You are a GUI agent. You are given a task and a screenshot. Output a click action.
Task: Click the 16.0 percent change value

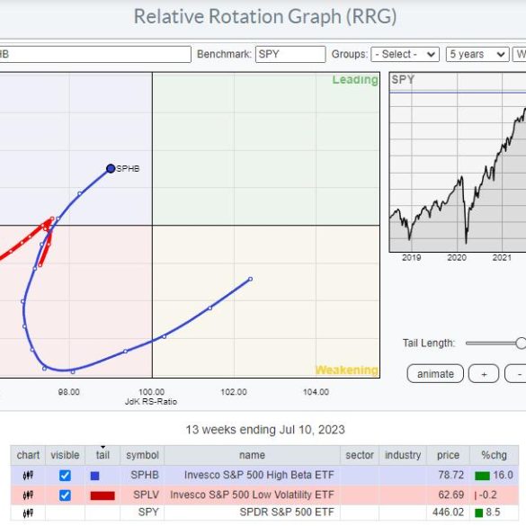point(503,475)
